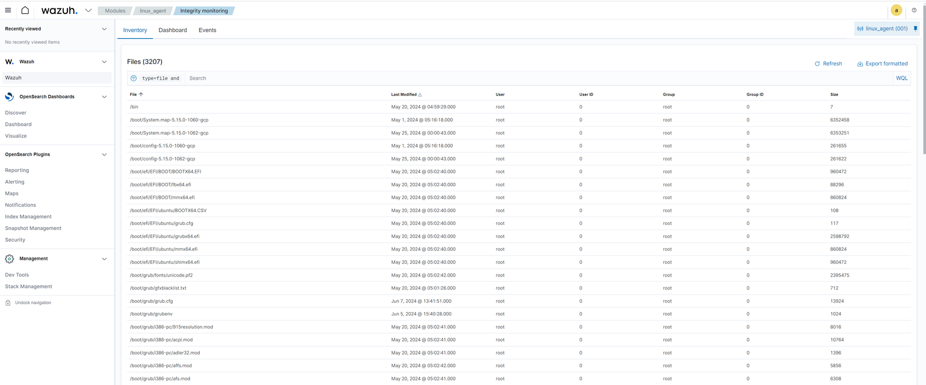Toggle WQL query language button

point(901,78)
